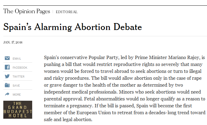
Task: Share via the FACEBOOK text label
Action: (20, 68)
